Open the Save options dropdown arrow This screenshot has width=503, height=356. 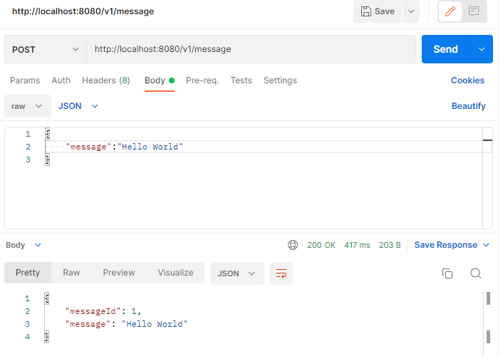click(411, 11)
